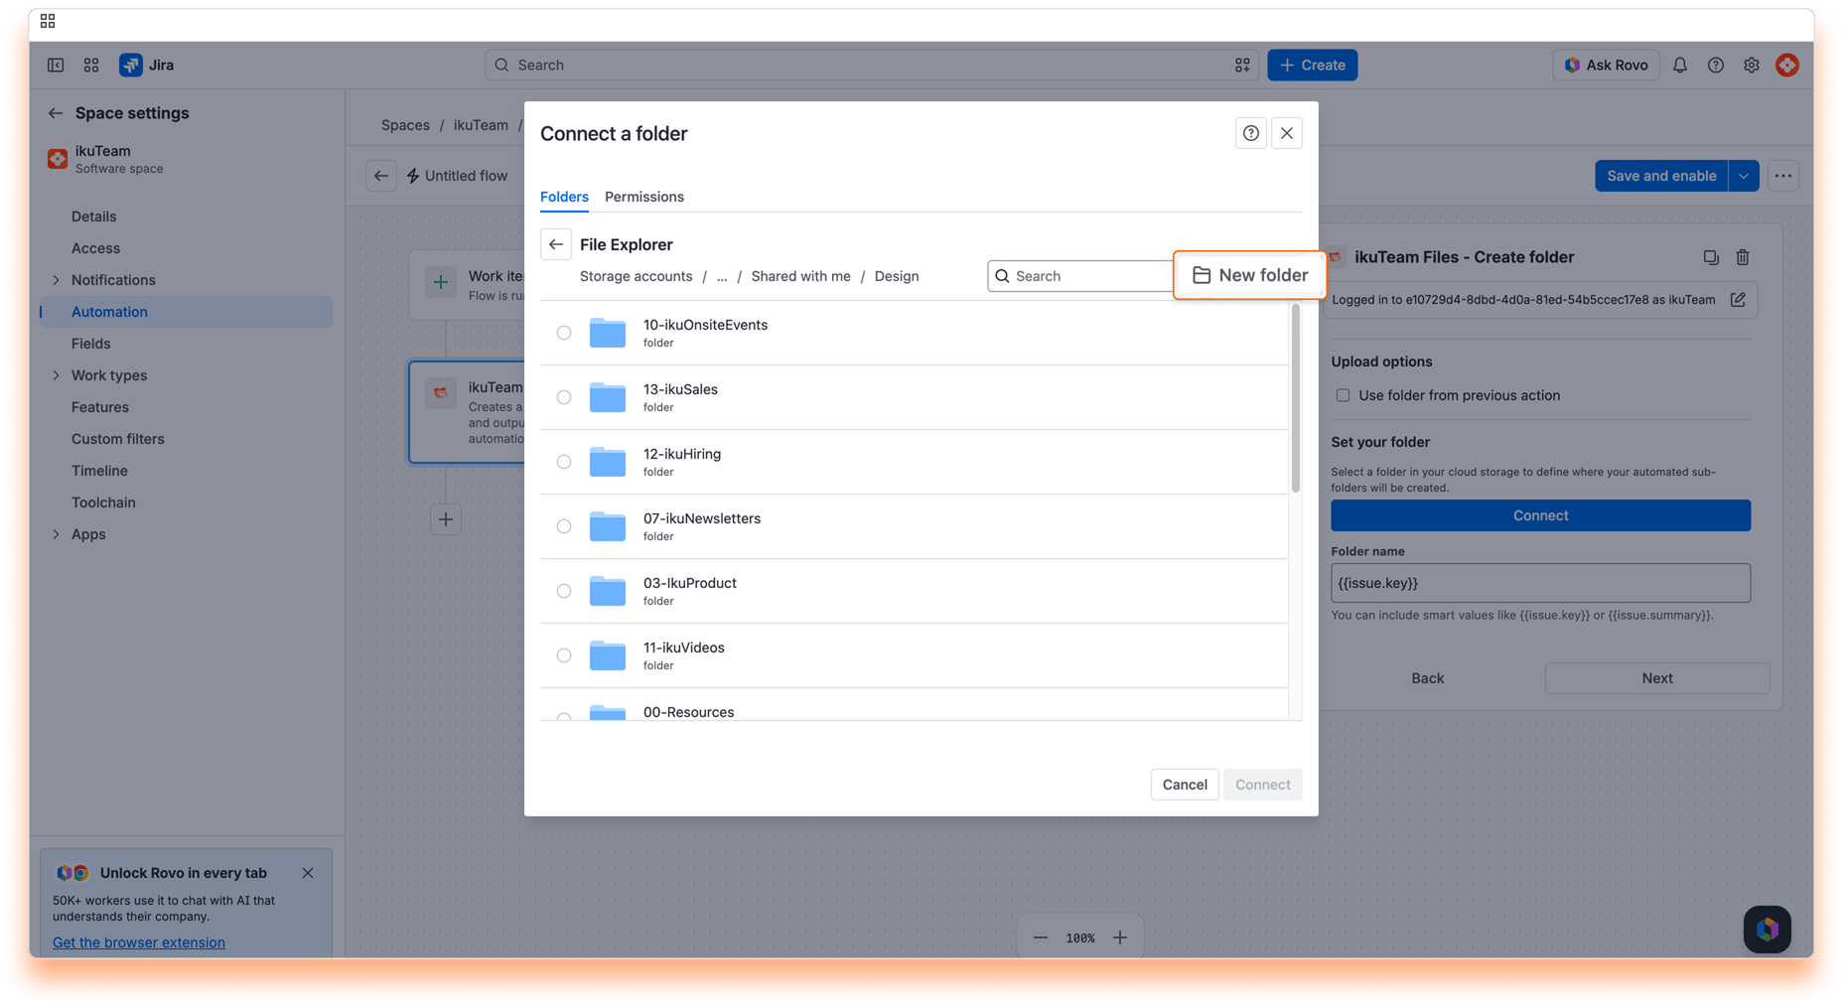Open settings gear icon in top bar
The width and height of the screenshot is (1843, 1007).
[1752, 65]
